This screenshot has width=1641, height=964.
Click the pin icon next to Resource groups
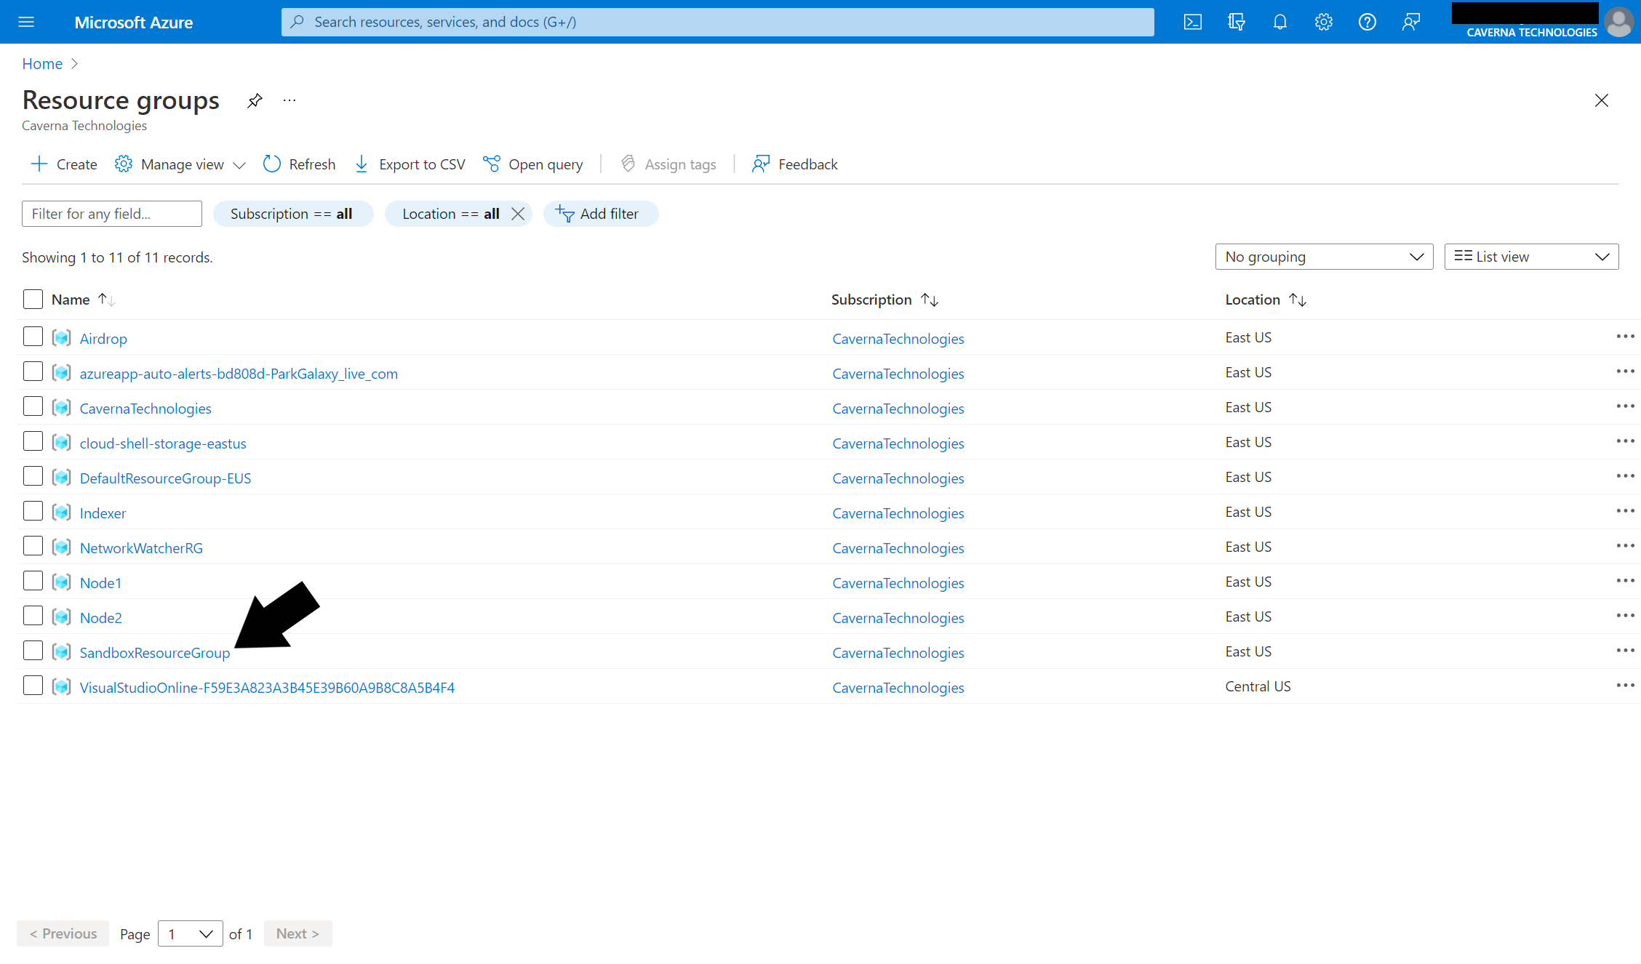pyautogui.click(x=254, y=100)
